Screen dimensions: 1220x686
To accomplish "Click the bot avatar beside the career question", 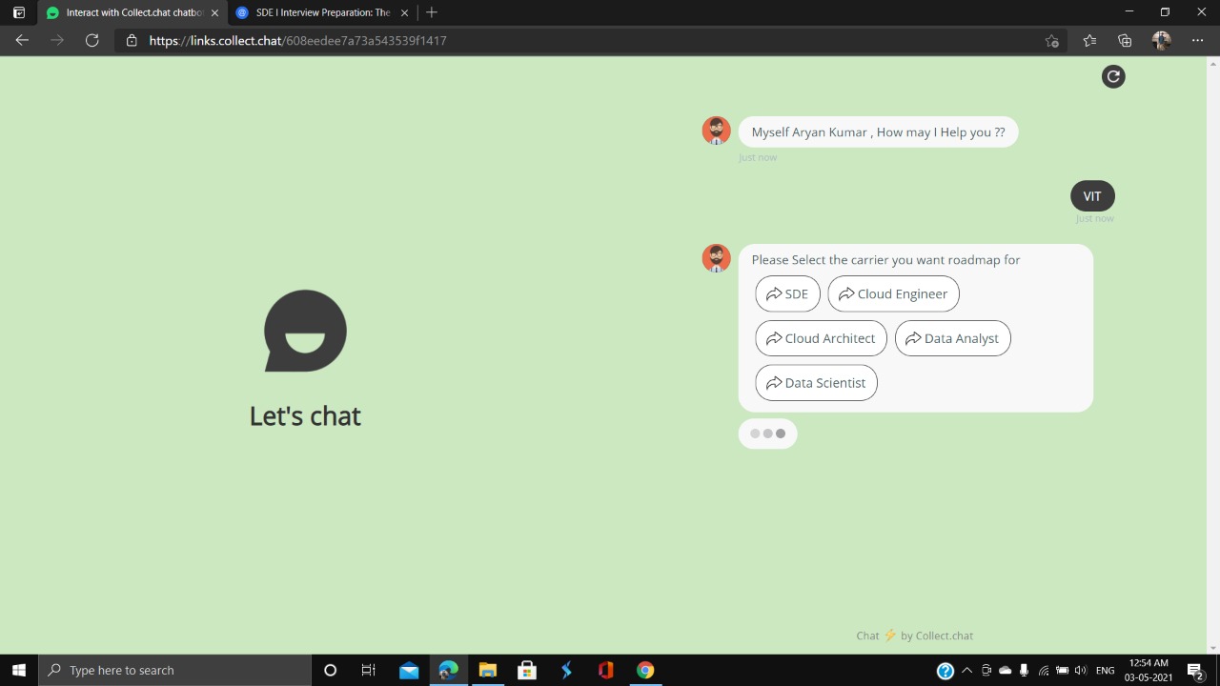I will [716, 258].
